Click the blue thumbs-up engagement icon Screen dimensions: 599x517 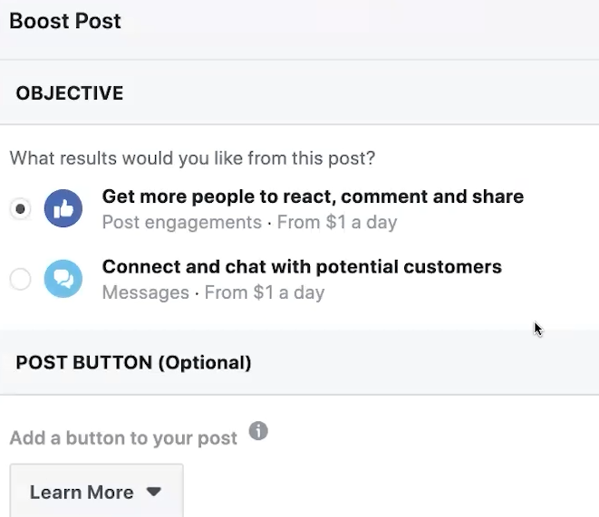[x=63, y=209]
